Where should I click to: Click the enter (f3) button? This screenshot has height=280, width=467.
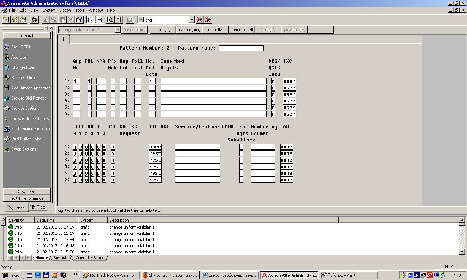coord(216,30)
